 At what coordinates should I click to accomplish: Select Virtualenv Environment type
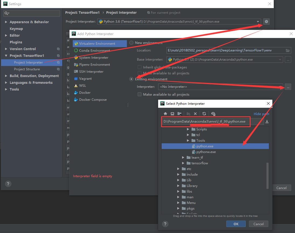tap(100, 43)
